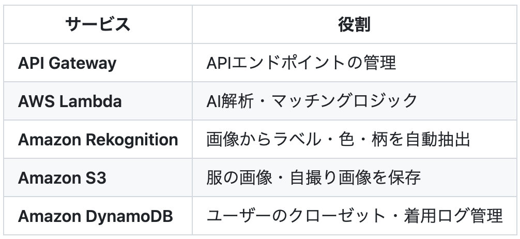Select the AWS Lambda service cell
Viewport: 520px width, 239px height.
70,101
